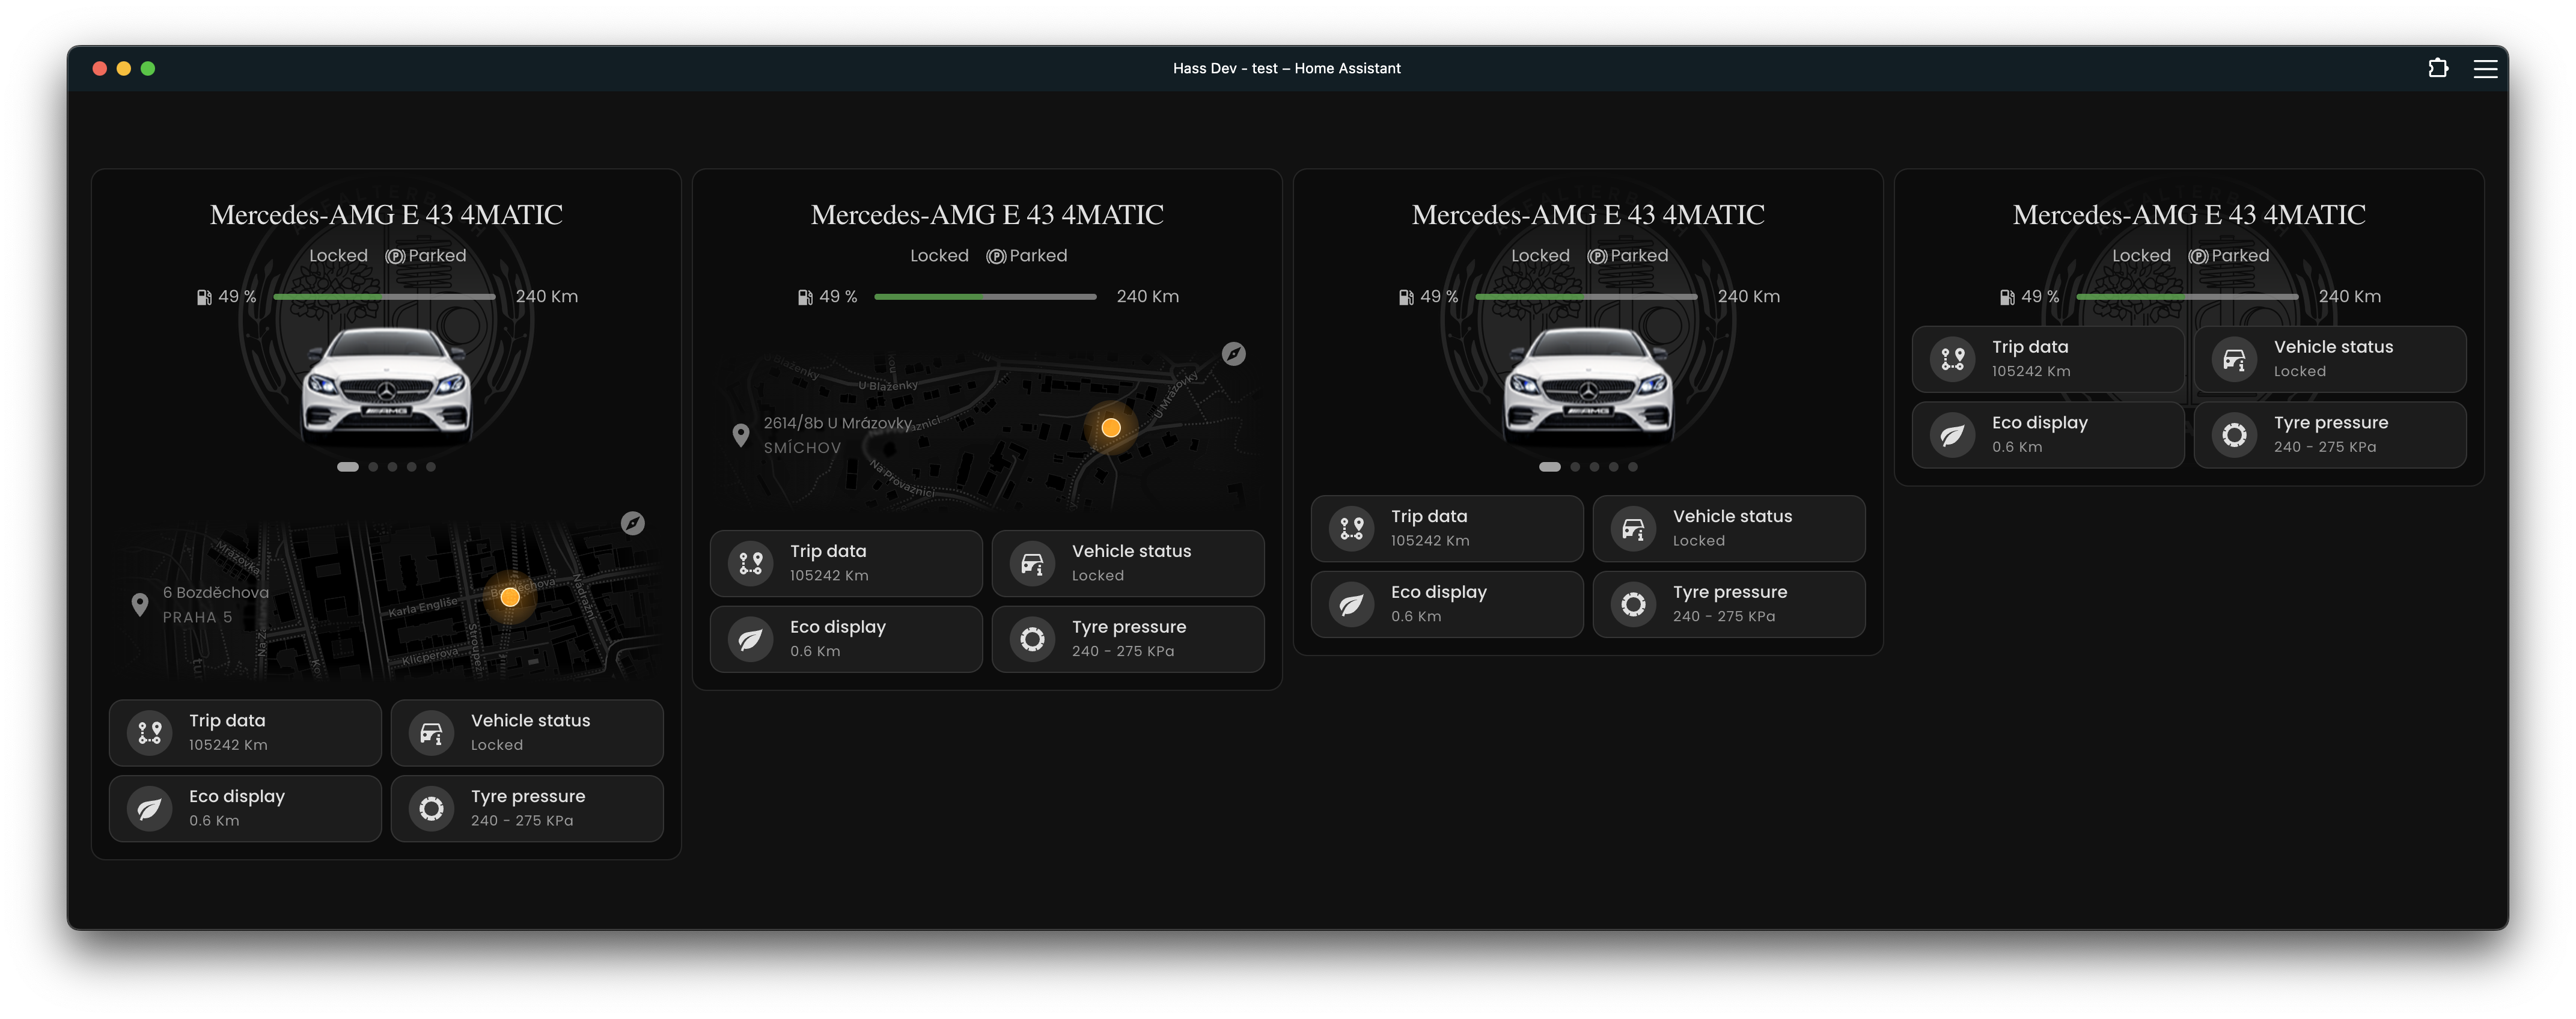Viewport: 2576px width, 1019px height.
Task: Click the parked P icon in fourth card
Action: coord(2198,256)
